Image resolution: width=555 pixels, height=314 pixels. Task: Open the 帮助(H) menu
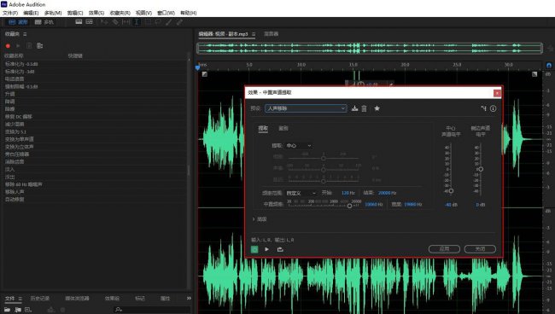click(189, 13)
